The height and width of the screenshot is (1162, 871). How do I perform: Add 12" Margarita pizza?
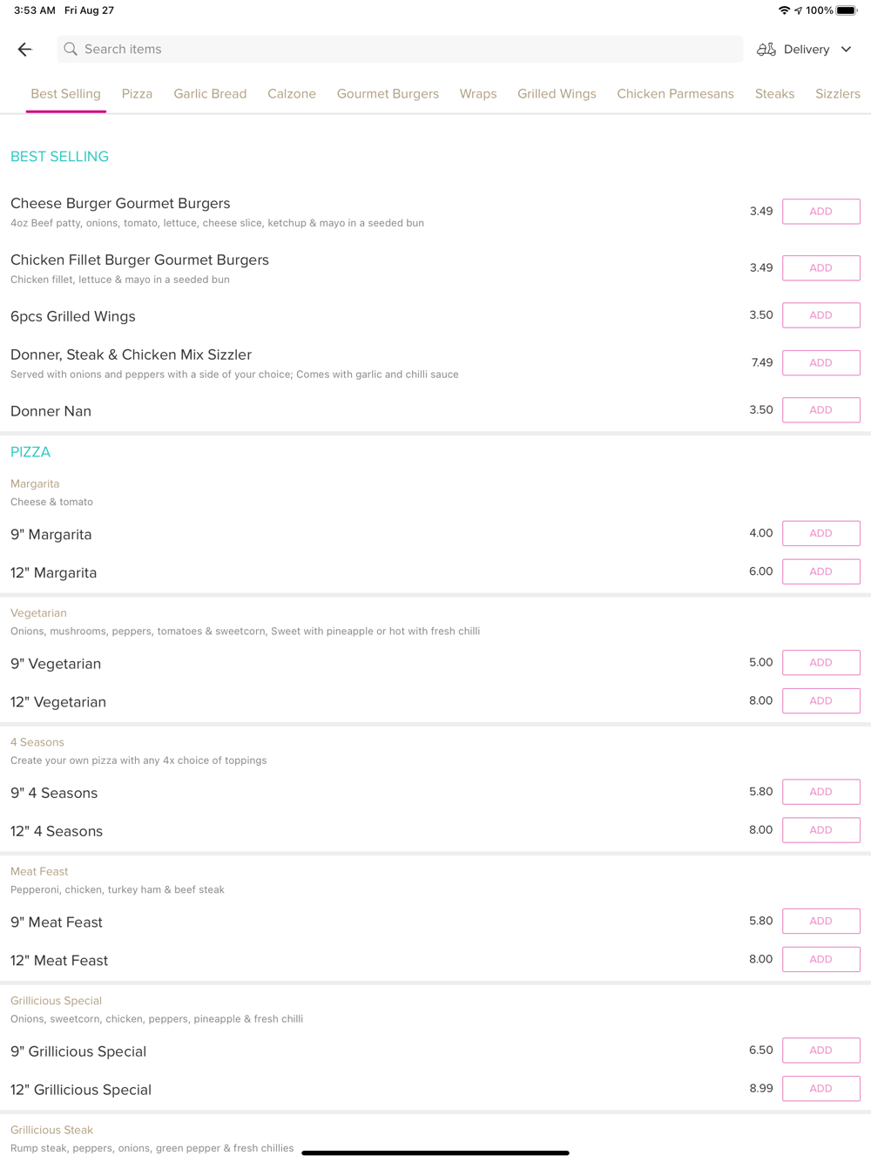pos(820,571)
